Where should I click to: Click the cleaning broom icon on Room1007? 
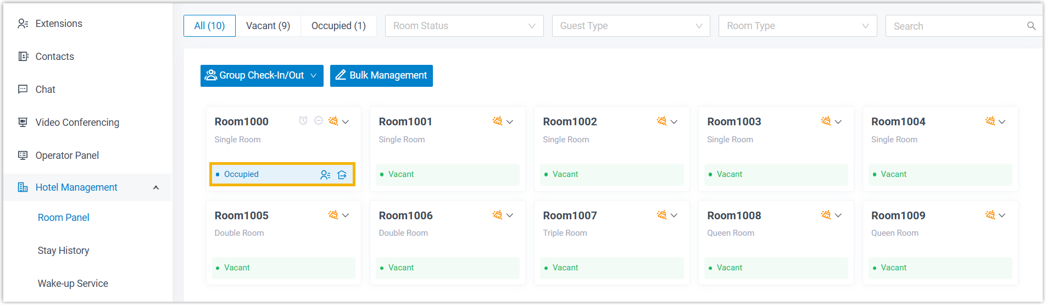pyautogui.click(x=661, y=215)
